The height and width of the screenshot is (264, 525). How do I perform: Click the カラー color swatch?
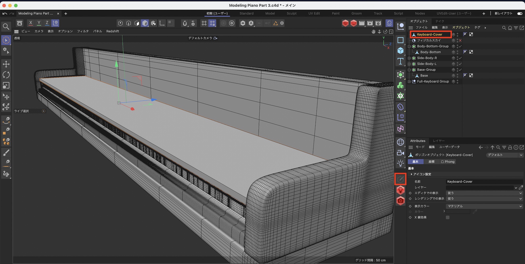pos(458,212)
